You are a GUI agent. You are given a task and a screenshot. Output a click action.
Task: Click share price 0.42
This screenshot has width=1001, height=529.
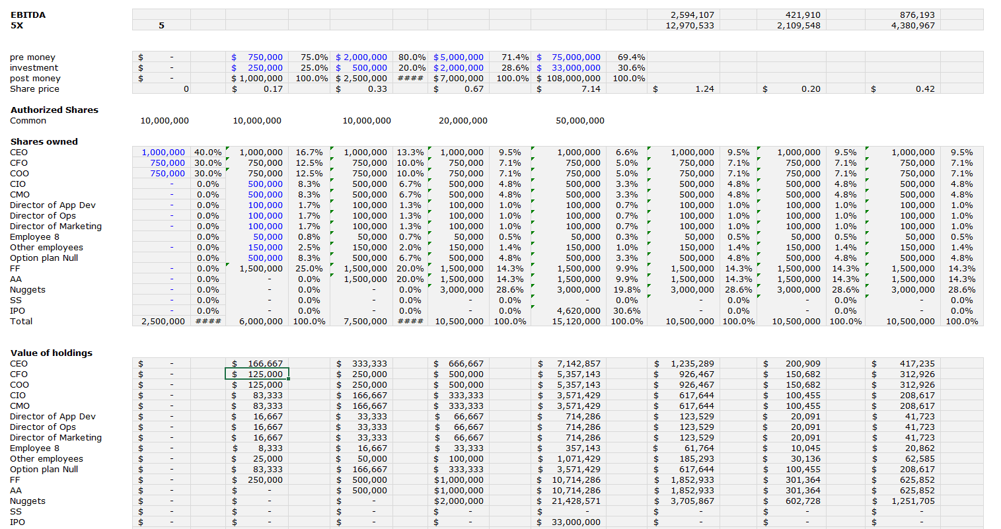pos(903,89)
